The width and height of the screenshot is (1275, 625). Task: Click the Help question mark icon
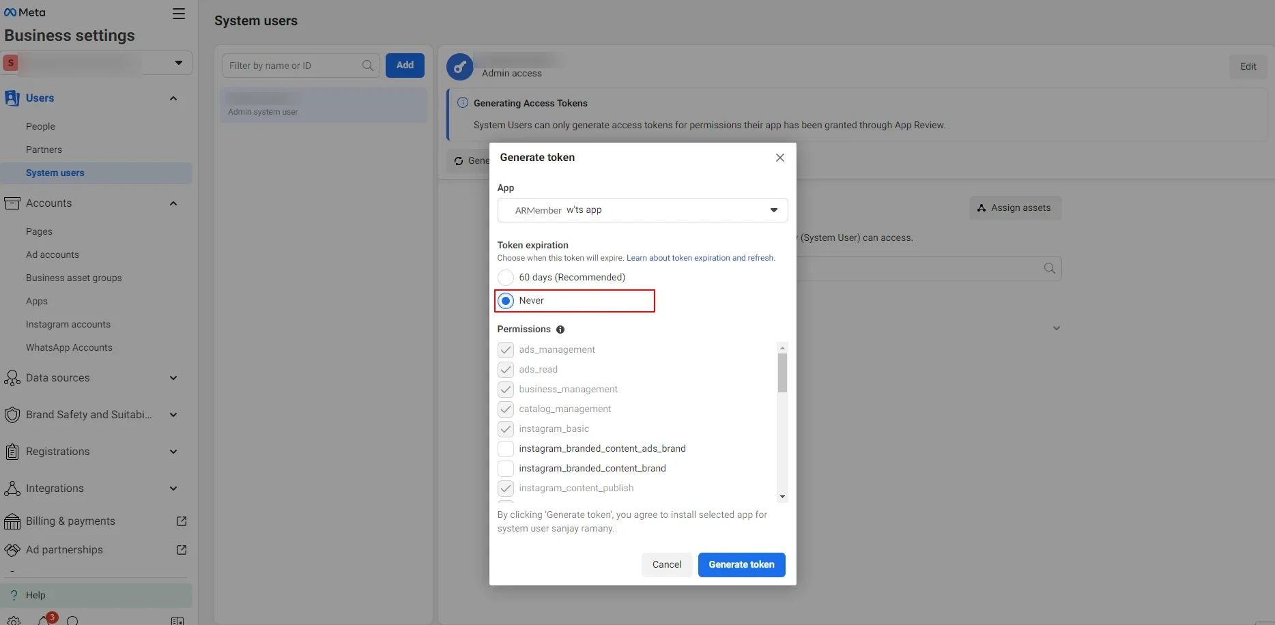coord(14,595)
